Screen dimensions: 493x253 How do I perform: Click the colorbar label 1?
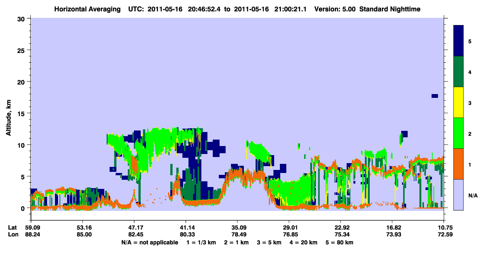pyautogui.click(x=469, y=165)
